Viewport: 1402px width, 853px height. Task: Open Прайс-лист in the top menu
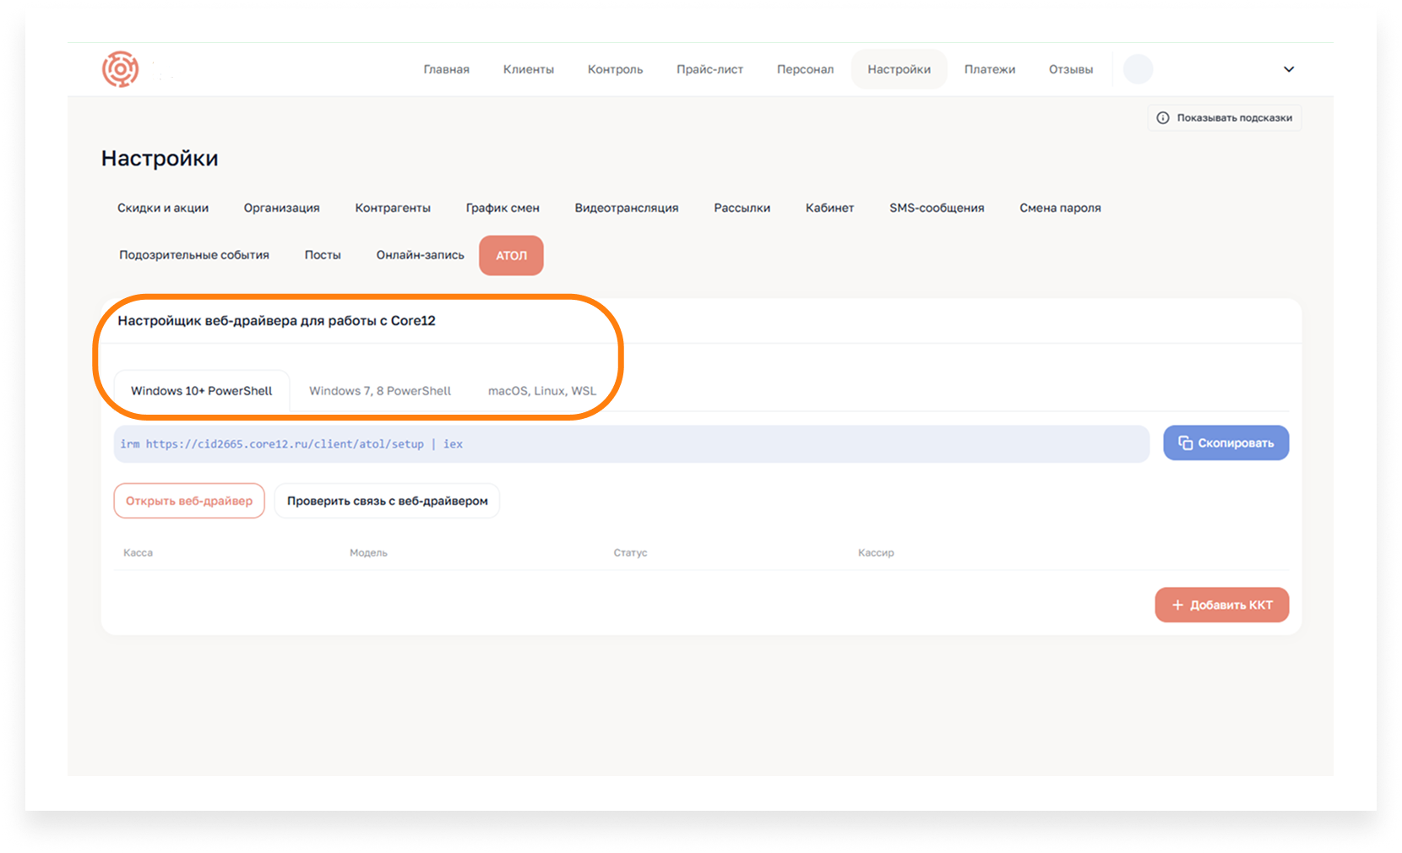[709, 69]
